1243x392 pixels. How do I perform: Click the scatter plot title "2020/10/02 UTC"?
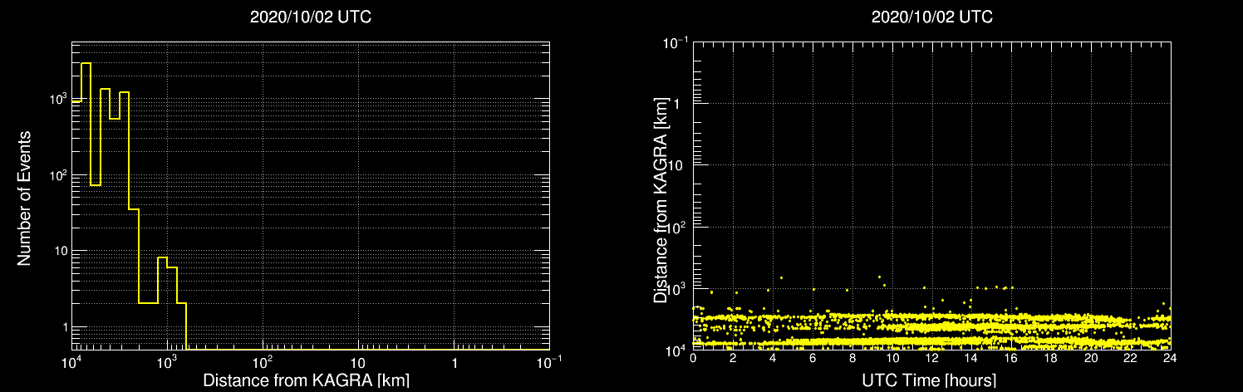coord(932,17)
